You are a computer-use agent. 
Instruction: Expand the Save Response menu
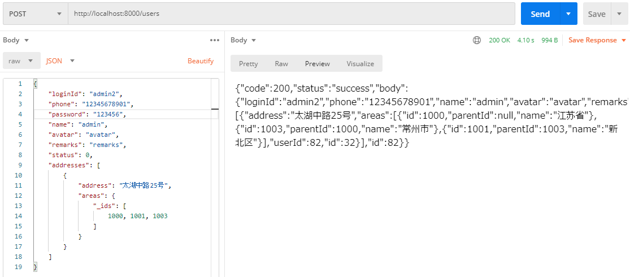pyautogui.click(x=597, y=40)
